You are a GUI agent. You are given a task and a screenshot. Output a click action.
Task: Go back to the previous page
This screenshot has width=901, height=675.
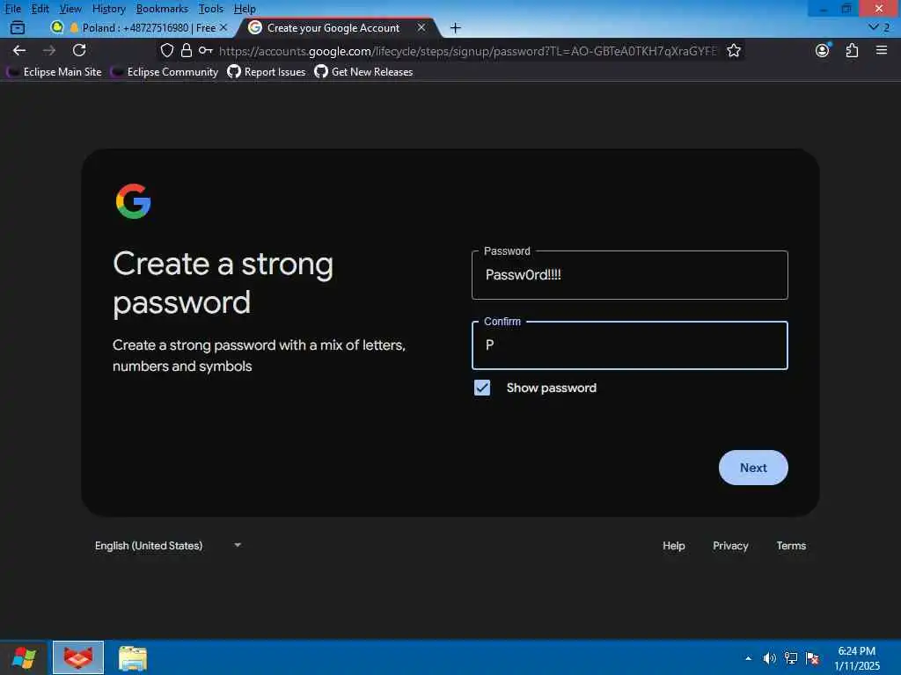pyautogui.click(x=19, y=50)
